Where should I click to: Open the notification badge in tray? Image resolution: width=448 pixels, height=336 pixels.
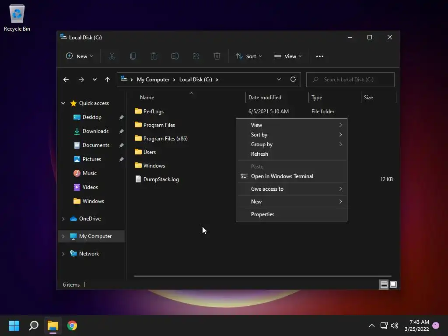click(436, 325)
